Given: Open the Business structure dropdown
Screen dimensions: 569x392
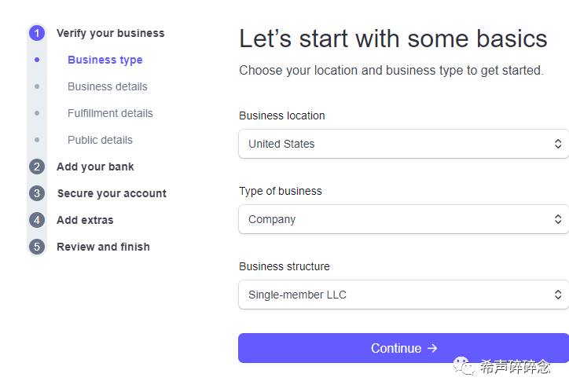Looking at the screenshot, I should [403, 295].
